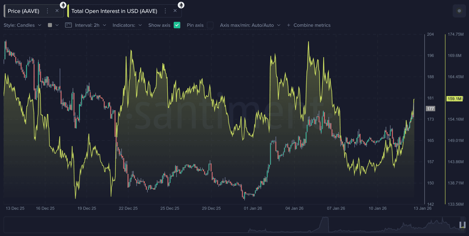Screen dimensions: 469x236
Task: Open Total Open Interest metric three-dot menu
Action: [165, 11]
